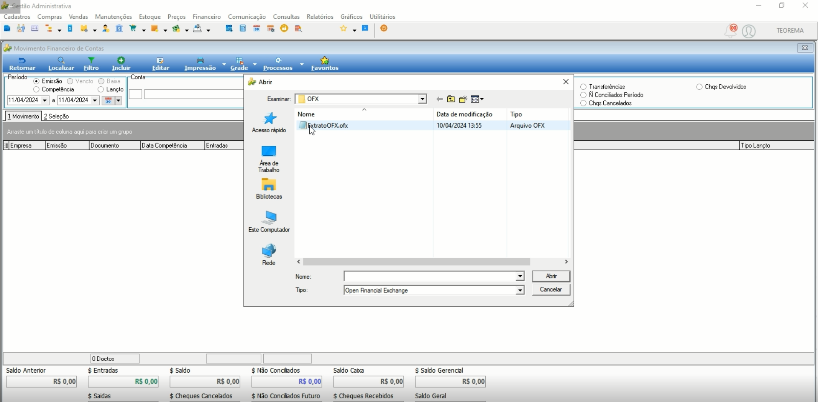Screen dimensions: 818x402
Task: Click Localizar magnifier tool
Action: click(x=61, y=64)
